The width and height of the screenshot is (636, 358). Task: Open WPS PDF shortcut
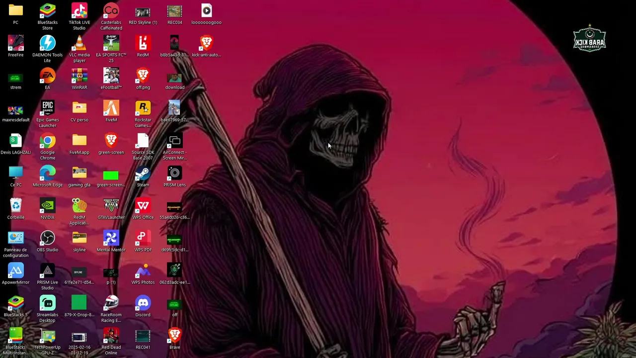pos(143,238)
